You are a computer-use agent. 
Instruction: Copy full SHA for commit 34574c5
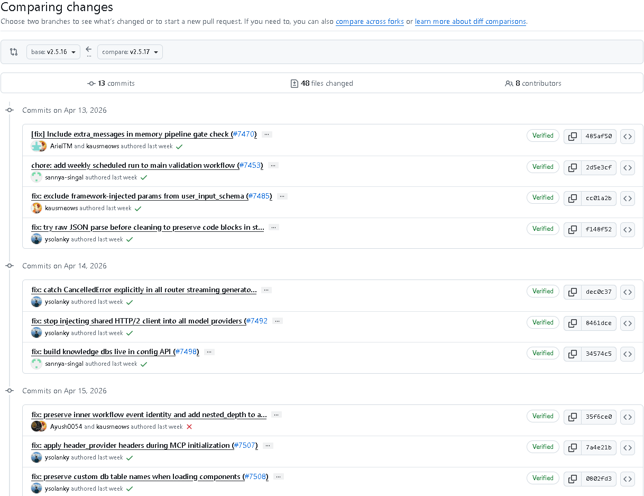click(x=572, y=354)
